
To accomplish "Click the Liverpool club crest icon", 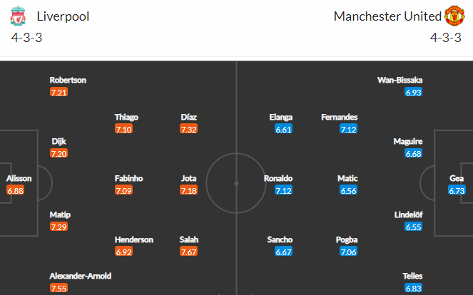I will tap(18, 16).
